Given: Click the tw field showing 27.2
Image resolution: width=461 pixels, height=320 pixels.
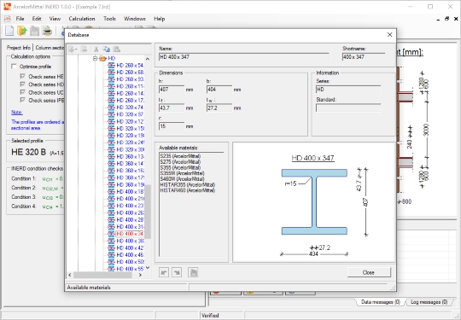Looking at the screenshot, I should coord(219,108).
